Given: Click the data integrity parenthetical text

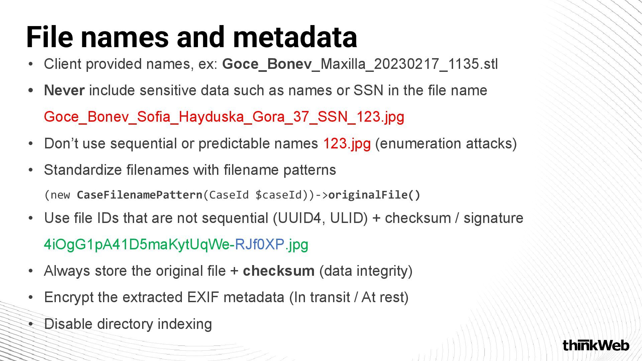Looking at the screenshot, I should (366, 271).
